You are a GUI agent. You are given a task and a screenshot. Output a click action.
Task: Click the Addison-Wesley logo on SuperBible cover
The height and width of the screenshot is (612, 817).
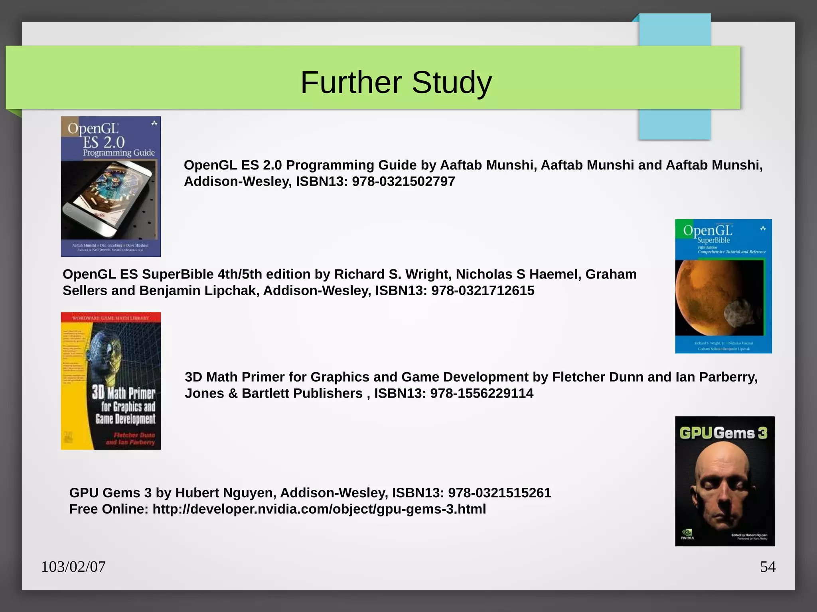763,229
